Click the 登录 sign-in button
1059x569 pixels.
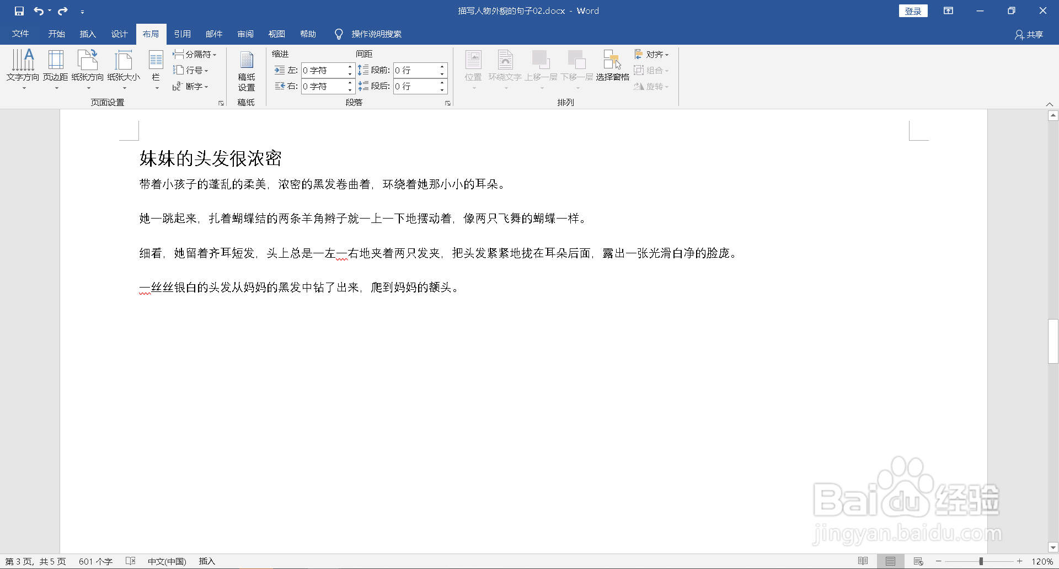913,11
